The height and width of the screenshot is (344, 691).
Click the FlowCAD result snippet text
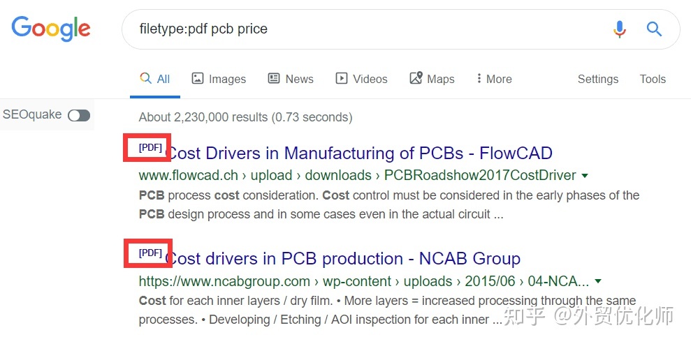click(389, 205)
